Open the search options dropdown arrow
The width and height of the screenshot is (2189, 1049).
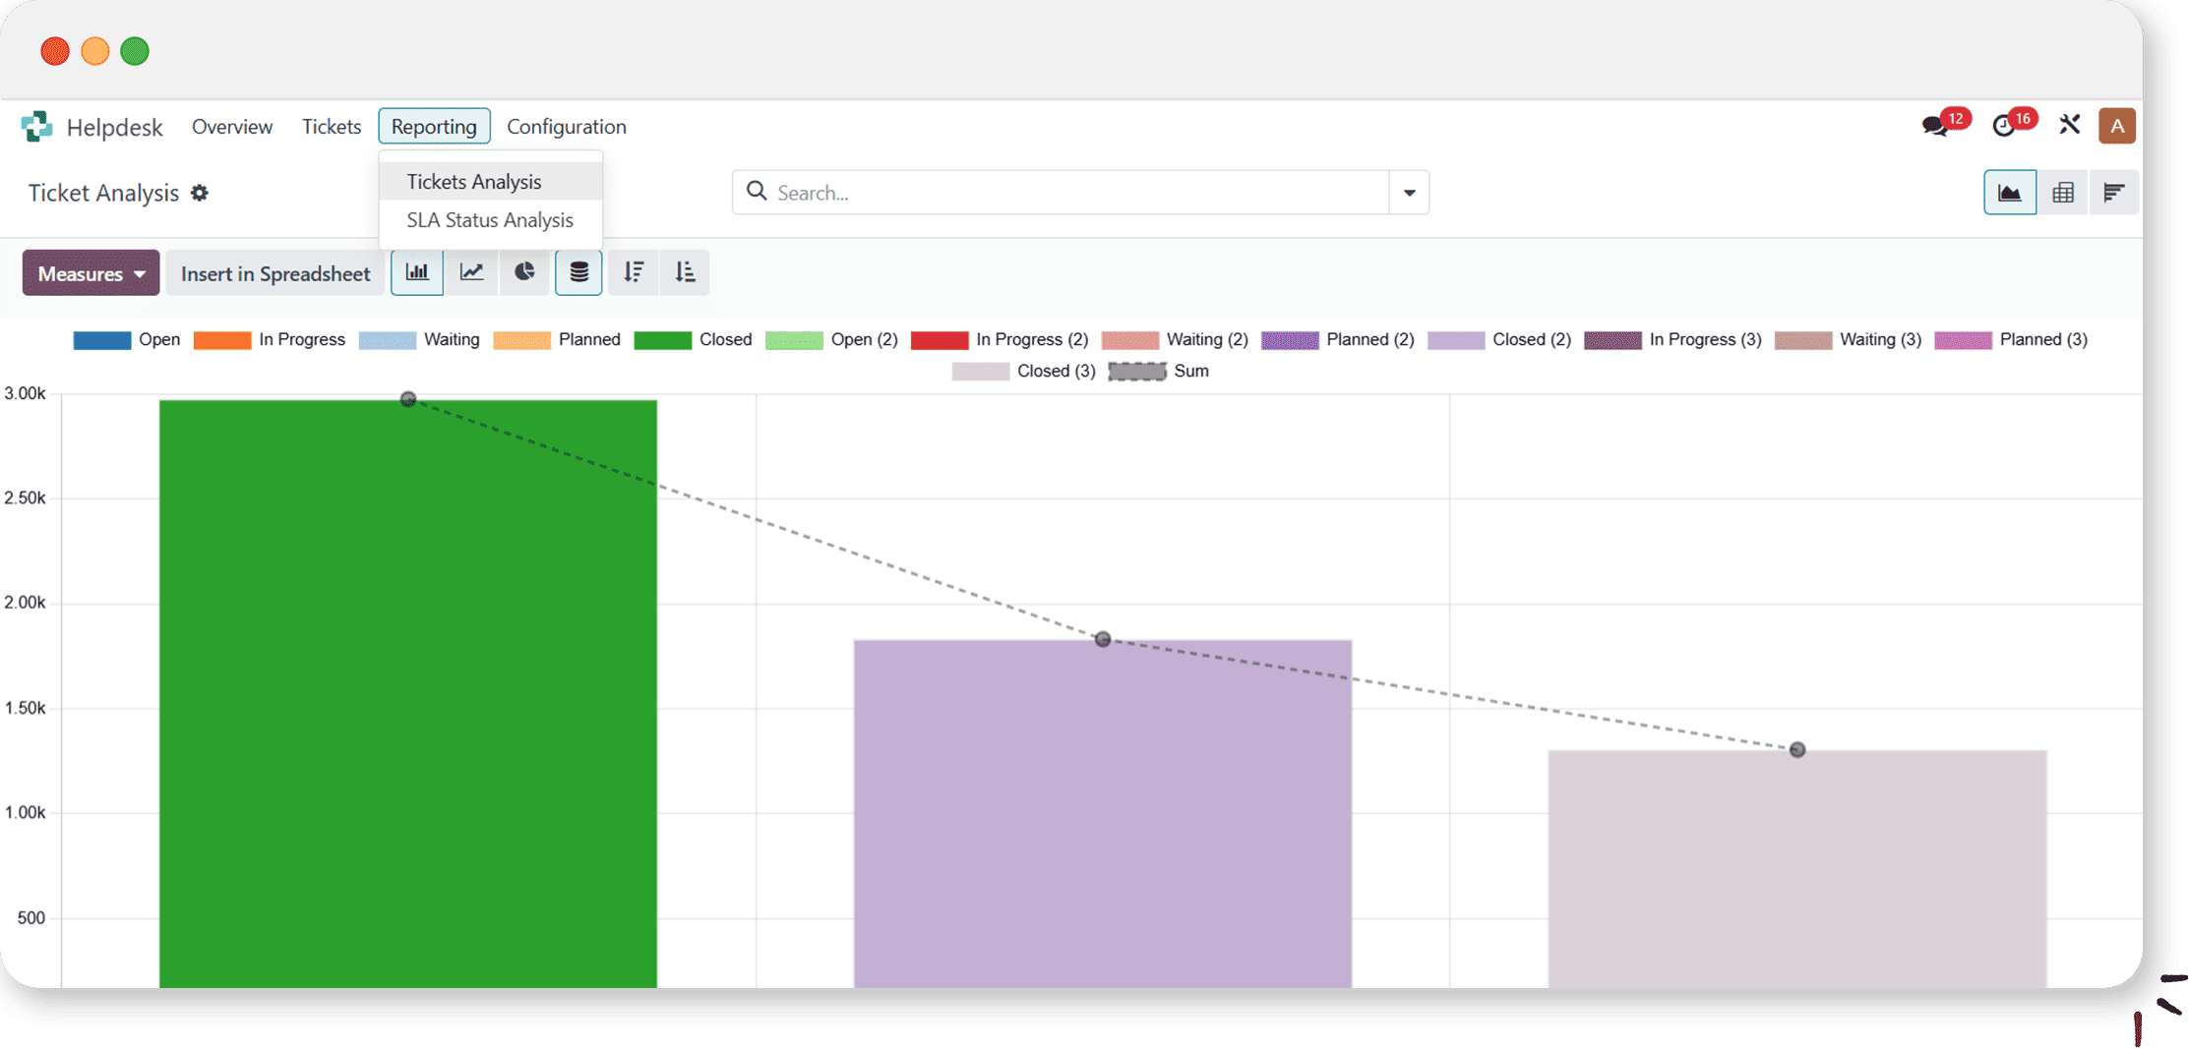1409,193
